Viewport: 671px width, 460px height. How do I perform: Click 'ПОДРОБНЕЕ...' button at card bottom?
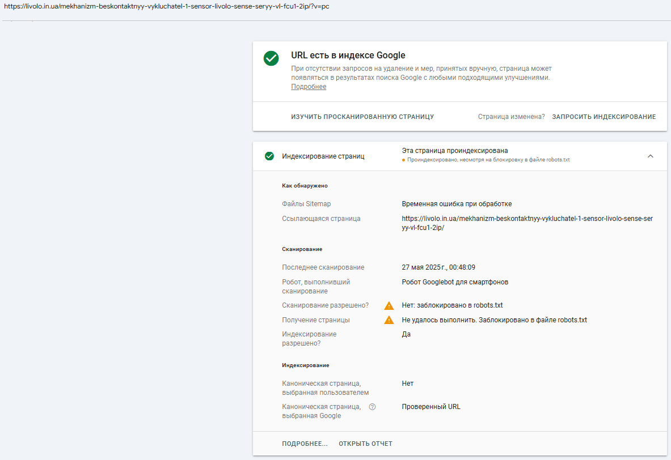click(x=305, y=444)
